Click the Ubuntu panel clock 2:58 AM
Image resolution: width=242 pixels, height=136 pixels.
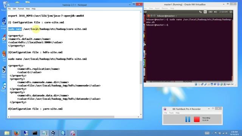pos(223,12)
